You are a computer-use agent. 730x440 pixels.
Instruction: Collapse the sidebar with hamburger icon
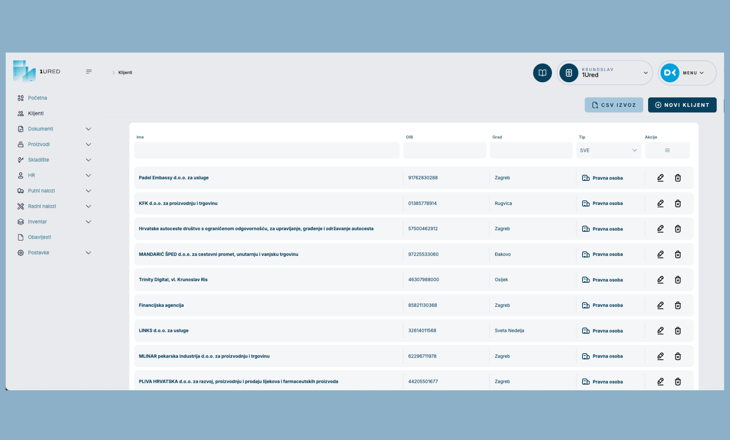tap(89, 72)
